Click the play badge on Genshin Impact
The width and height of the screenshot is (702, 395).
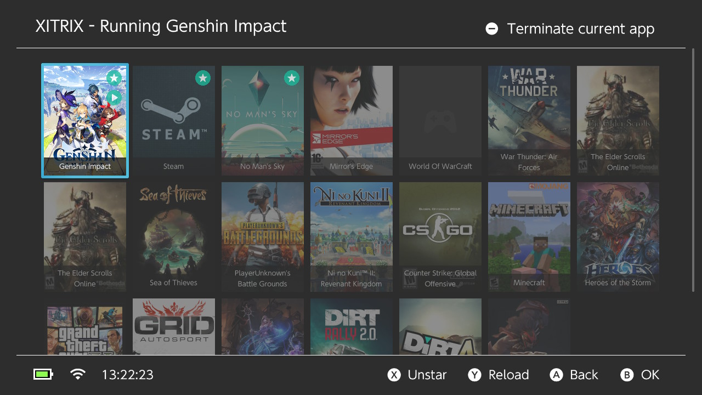pos(114,98)
